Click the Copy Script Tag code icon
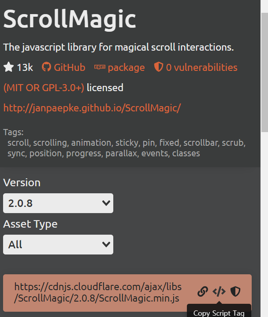This screenshot has width=268, height=317. pos(219,291)
